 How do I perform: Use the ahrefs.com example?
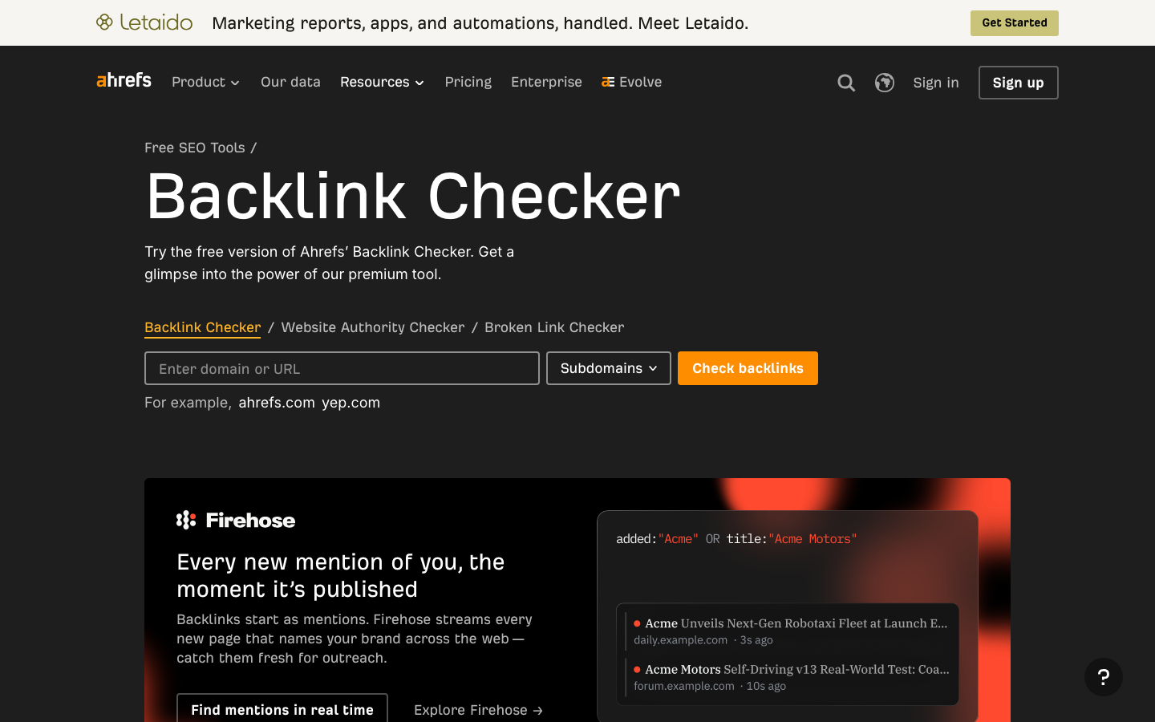[x=277, y=403]
